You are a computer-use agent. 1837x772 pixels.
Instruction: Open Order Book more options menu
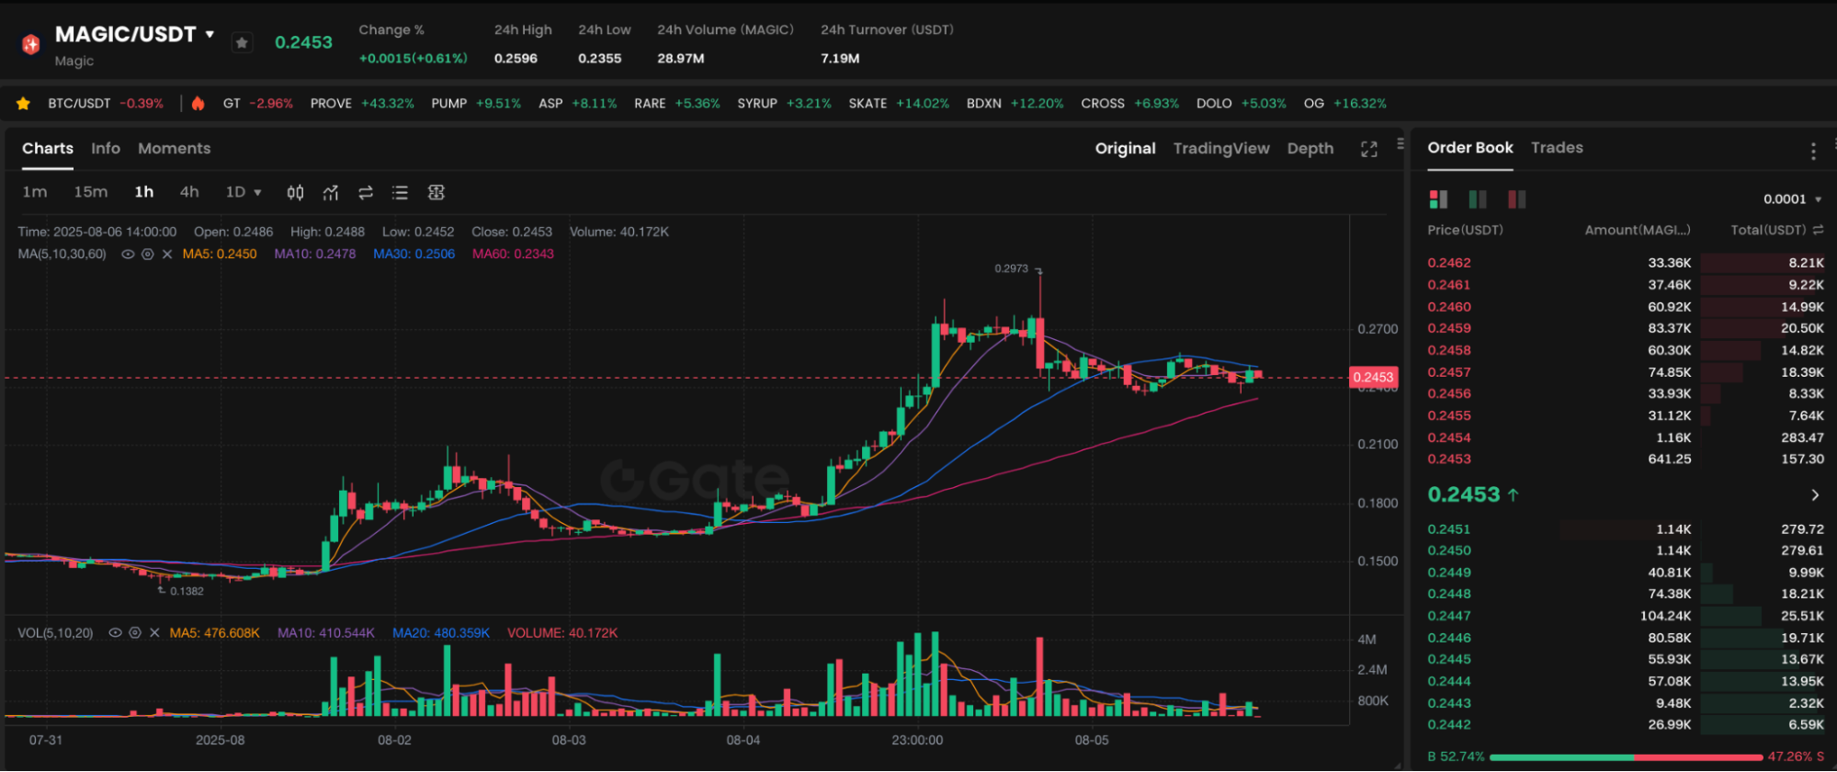click(x=1813, y=151)
